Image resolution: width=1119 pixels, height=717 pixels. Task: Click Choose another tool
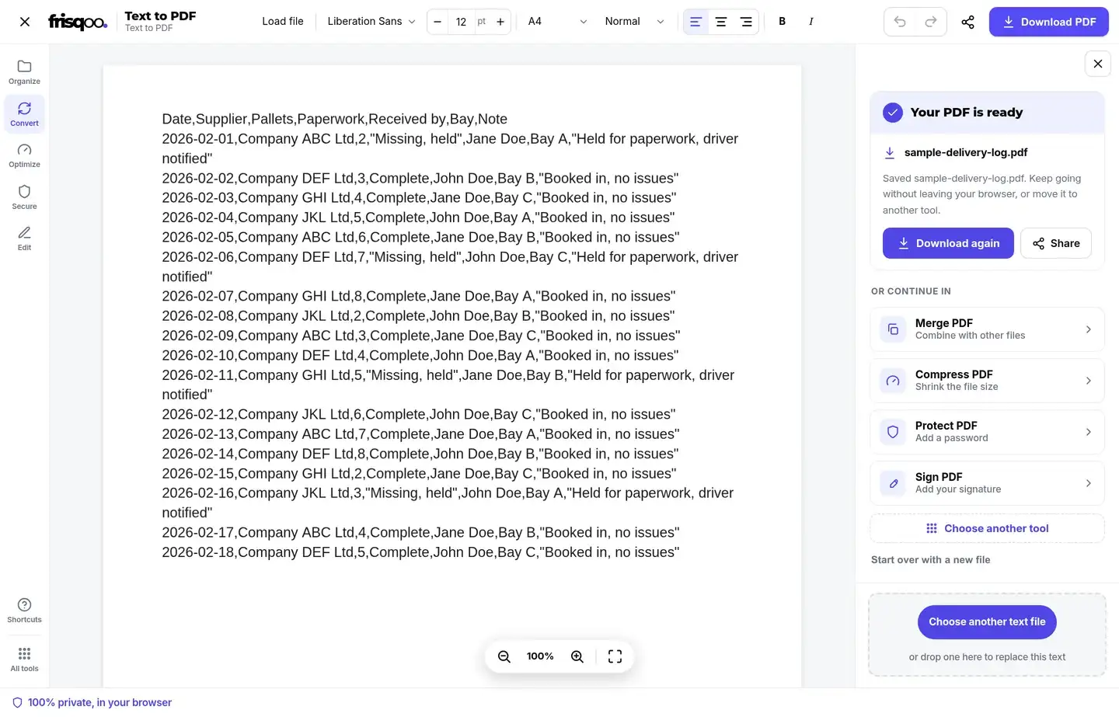pyautogui.click(x=987, y=528)
